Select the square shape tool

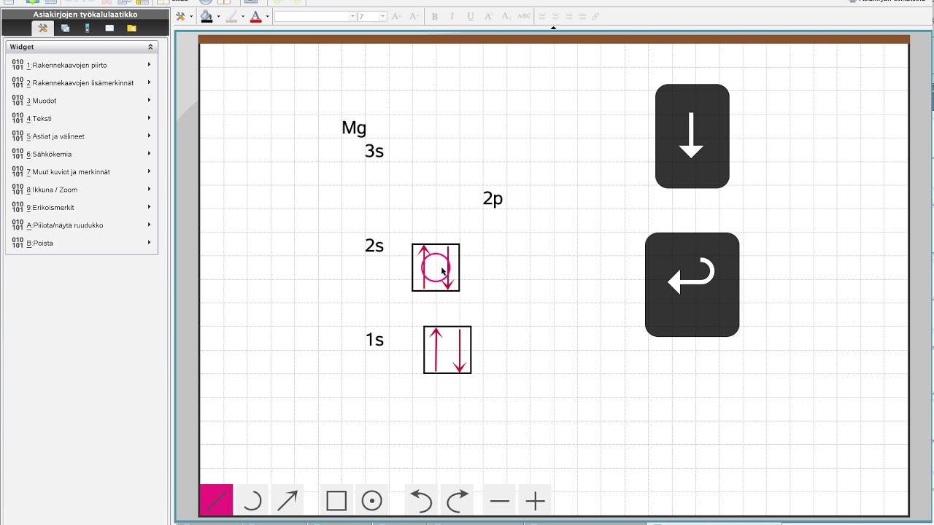coord(336,501)
